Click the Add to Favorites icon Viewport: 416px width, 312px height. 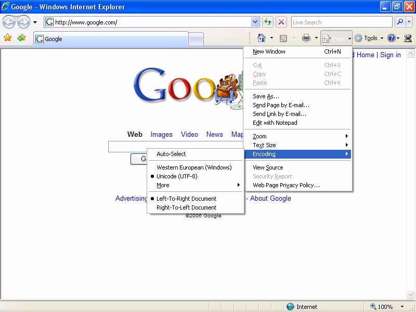click(x=21, y=37)
